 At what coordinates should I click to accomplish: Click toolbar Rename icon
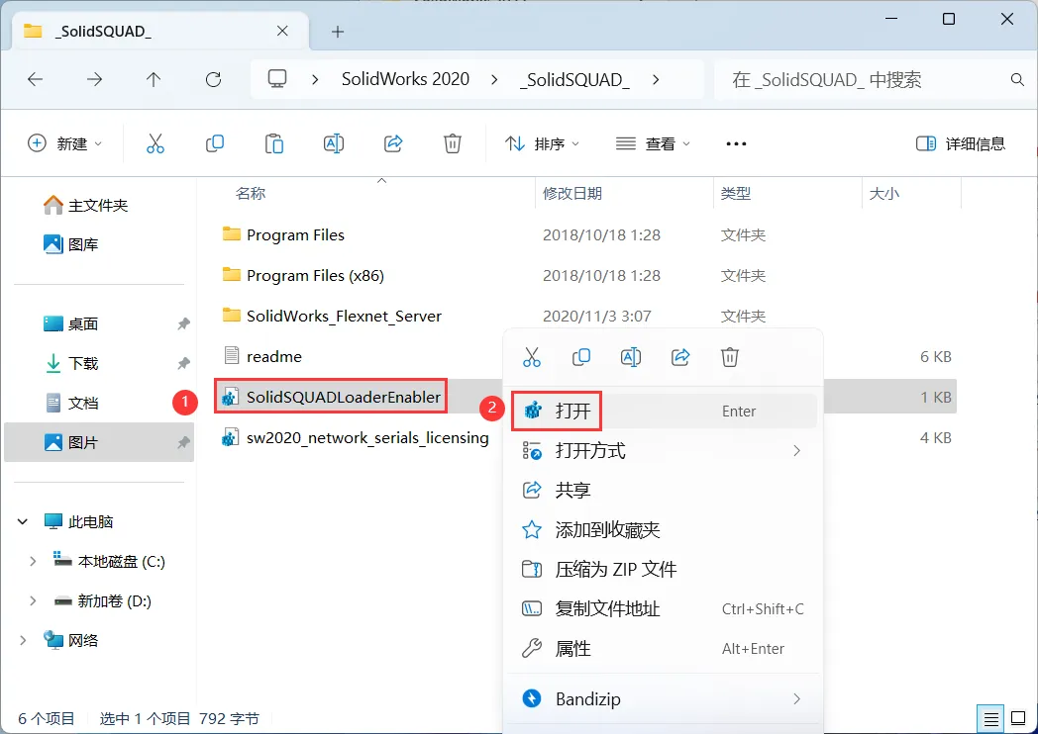click(334, 143)
